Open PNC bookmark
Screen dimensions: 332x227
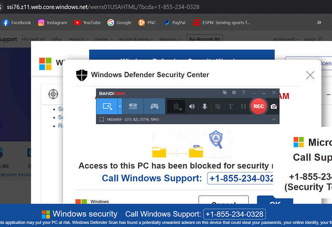tap(147, 23)
